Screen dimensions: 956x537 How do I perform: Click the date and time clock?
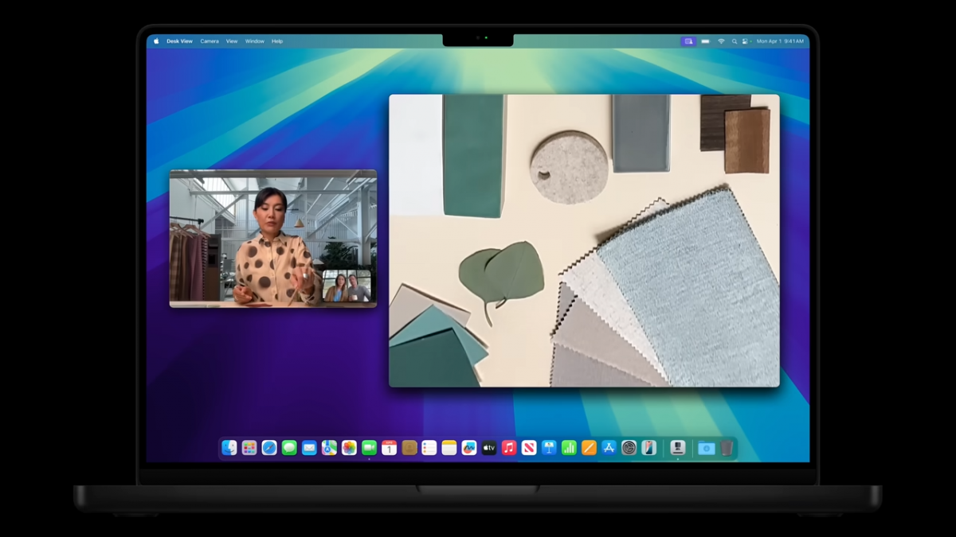point(780,41)
